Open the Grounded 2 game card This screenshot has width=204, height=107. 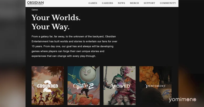coord(48,85)
